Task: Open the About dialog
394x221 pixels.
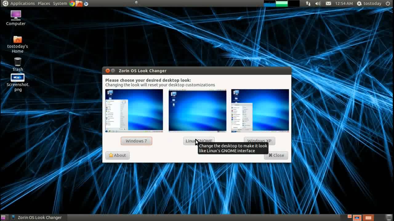Action: pos(117,155)
